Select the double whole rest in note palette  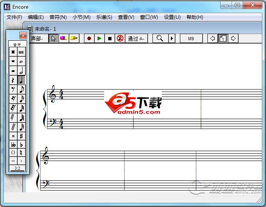click(13, 52)
